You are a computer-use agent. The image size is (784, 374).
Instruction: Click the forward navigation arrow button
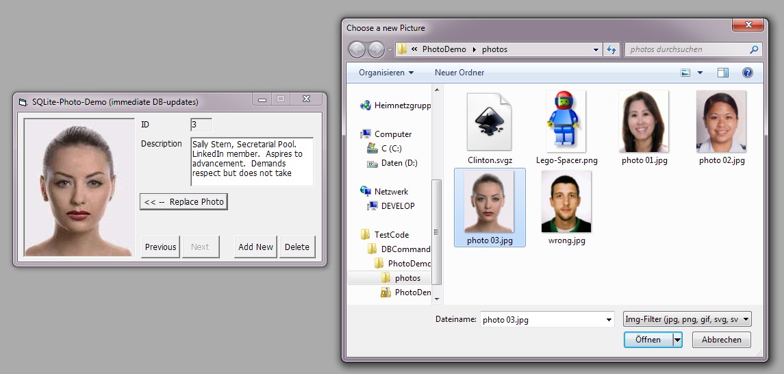(x=376, y=49)
